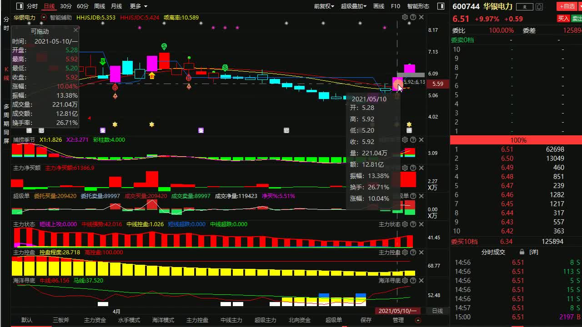Open the 前复权 adjustment dropdown
This screenshot has width=582, height=327.
pos(324,6)
